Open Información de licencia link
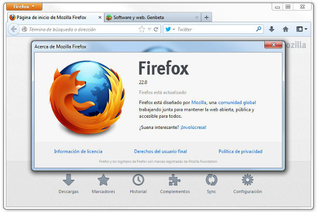The image size is (317, 212). pos(78,151)
